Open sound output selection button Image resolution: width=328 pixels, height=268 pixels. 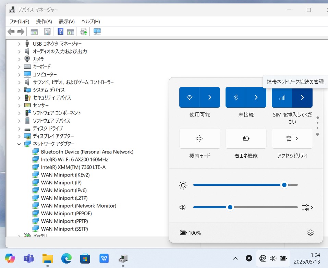(307, 208)
